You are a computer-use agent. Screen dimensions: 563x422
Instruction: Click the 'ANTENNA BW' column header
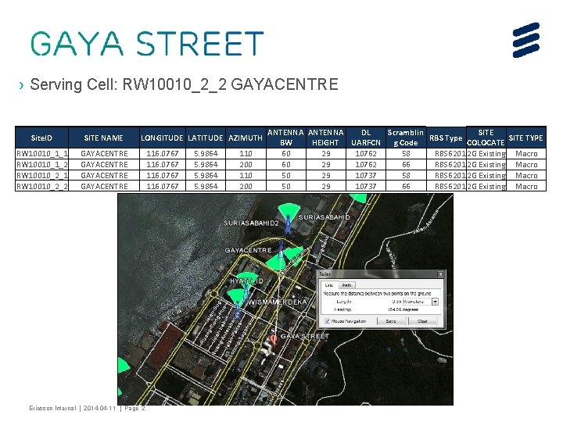coord(286,138)
